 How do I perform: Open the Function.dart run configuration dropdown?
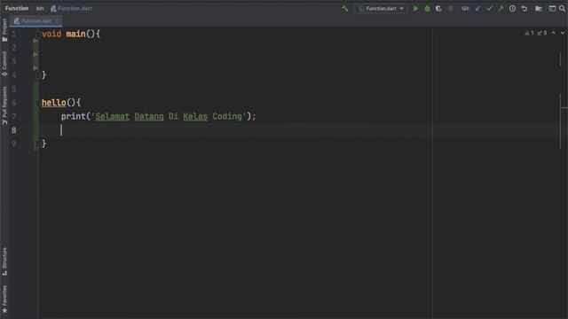coord(381,8)
